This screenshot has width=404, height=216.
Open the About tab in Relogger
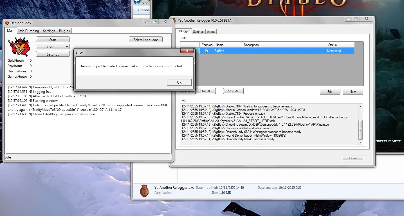point(211,32)
